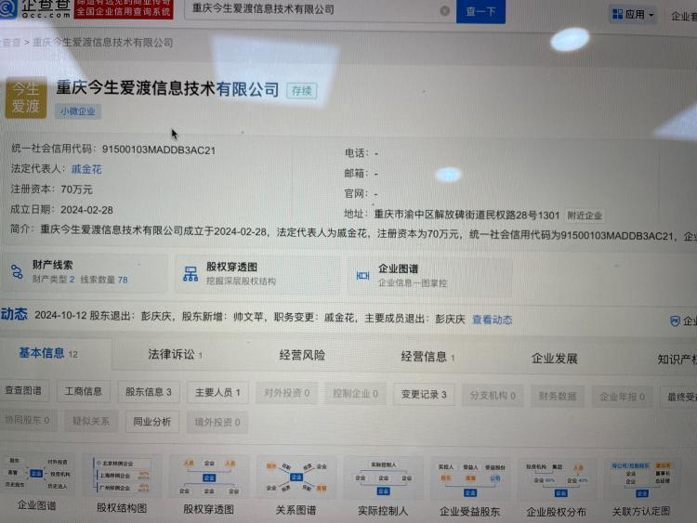Click the 附近企业 button next to address

click(585, 216)
